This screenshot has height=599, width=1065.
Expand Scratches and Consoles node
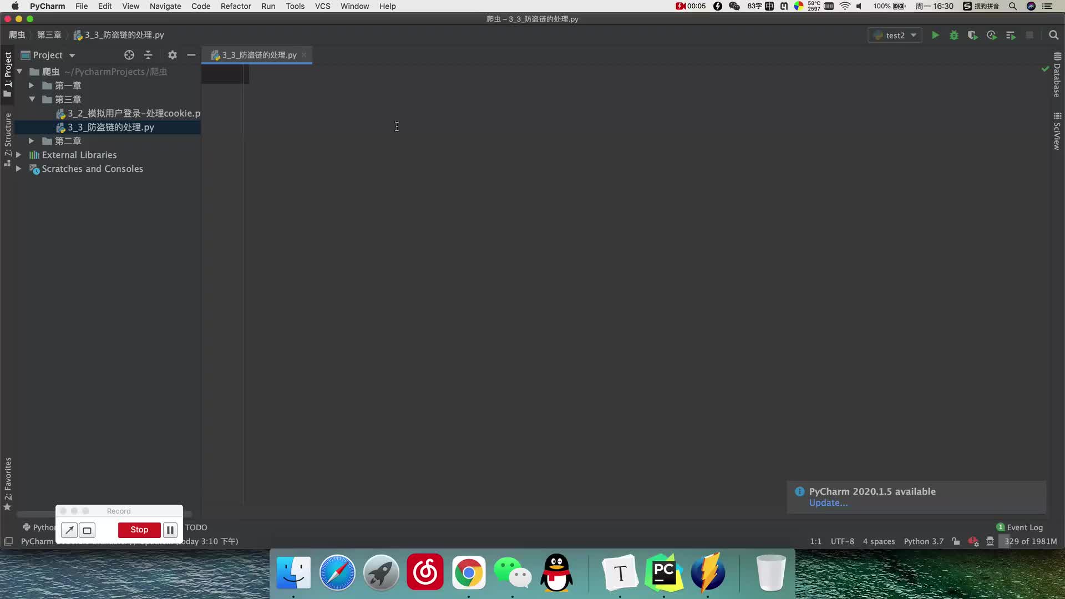click(19, 169)
